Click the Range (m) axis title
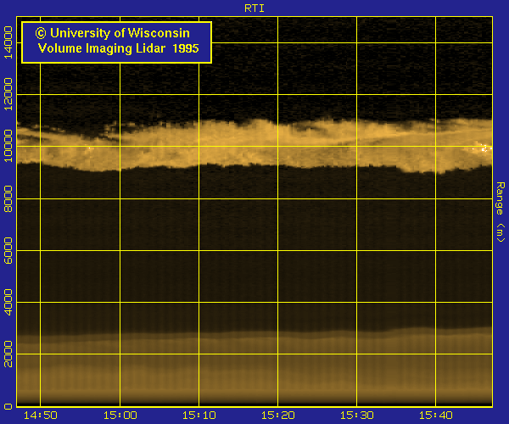 pos(501,212)
